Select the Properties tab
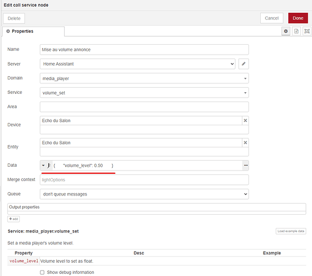The image size is (312, 276). pyautogui.click(x=34, y=31)
